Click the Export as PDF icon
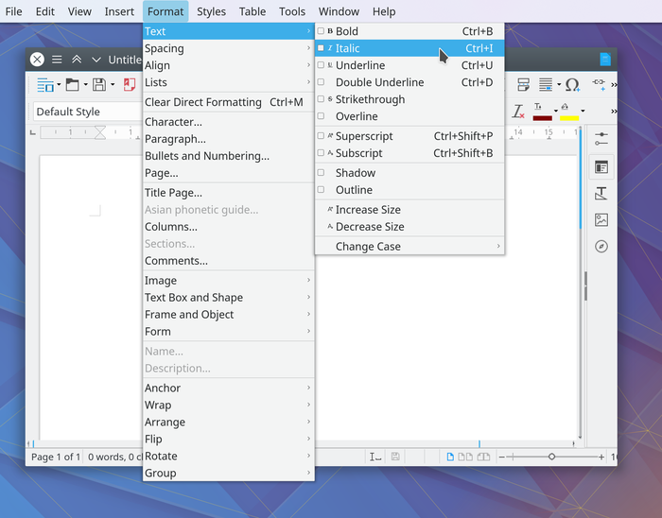The width and height of the screenshot is (662, 518). (x=130, y=85)
